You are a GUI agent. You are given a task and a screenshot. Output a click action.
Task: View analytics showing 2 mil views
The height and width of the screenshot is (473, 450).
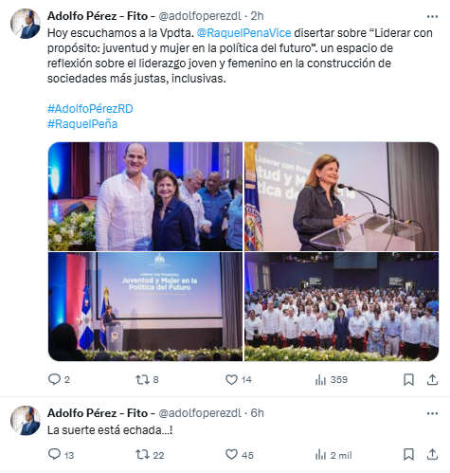pyautogui.click(x=333, y=455)
